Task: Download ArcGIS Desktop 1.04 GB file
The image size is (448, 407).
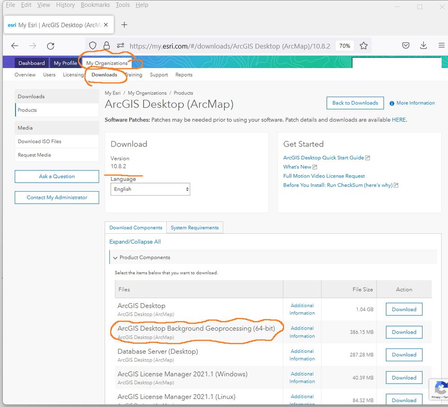Action: [x=404, y=309]
